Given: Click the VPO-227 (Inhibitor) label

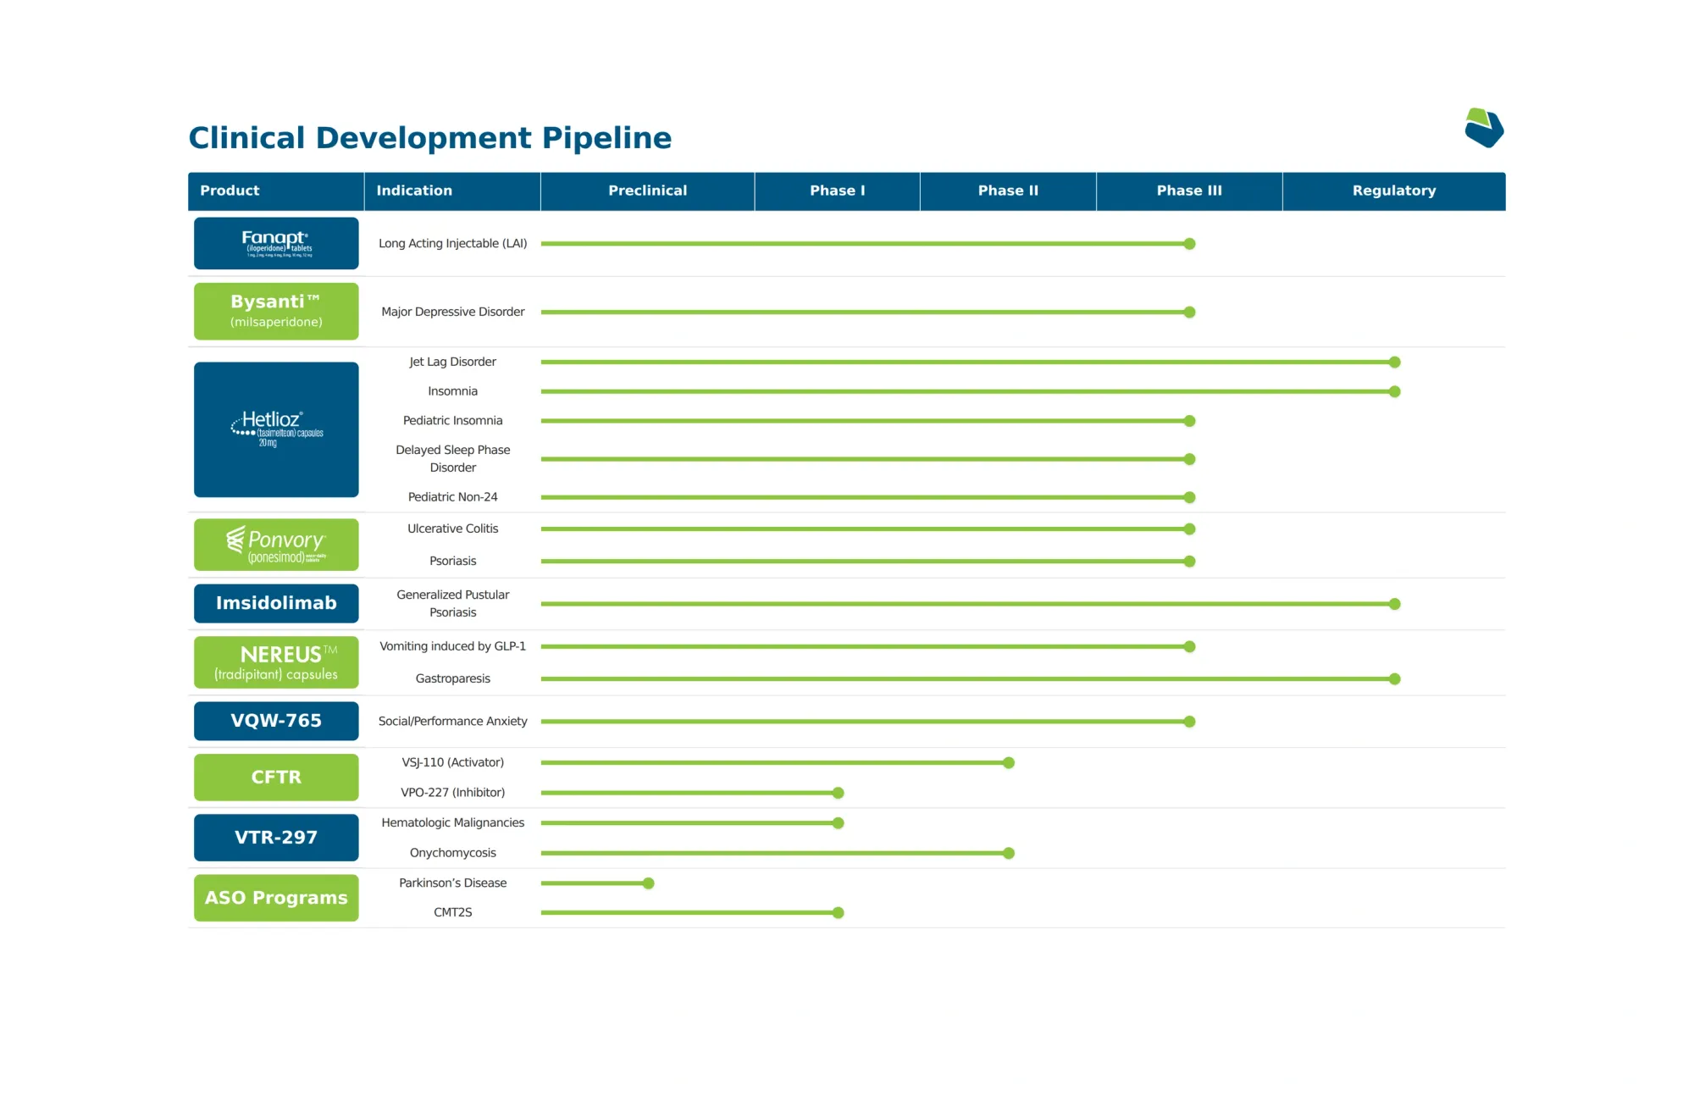Looking at the screenshot, I should pos(453,793).
